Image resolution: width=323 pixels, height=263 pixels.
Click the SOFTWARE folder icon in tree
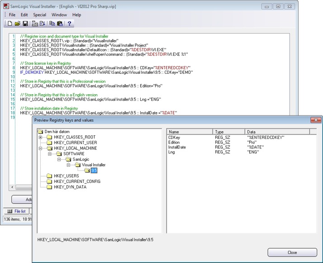click(59, 154)
